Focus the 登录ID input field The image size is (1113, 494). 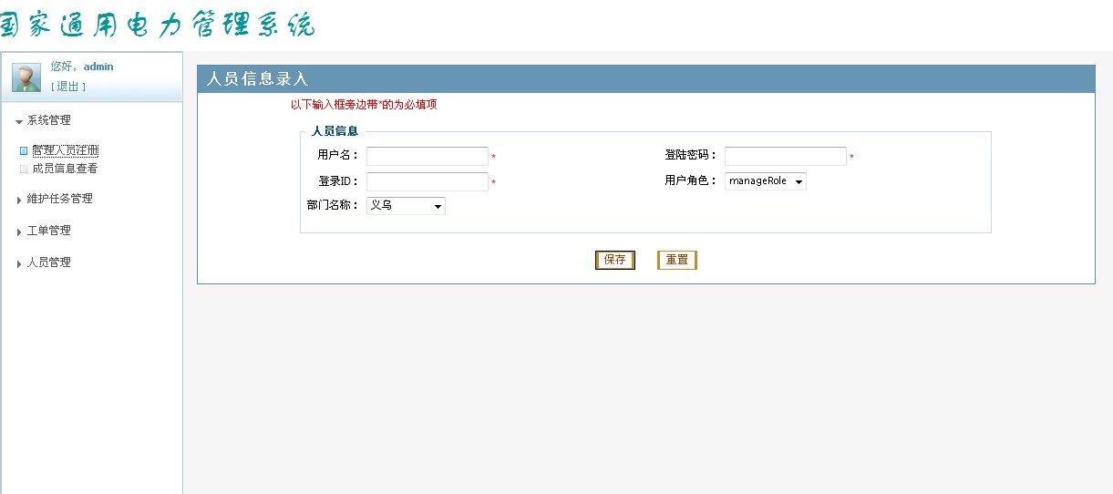click(x=428, y=181)
